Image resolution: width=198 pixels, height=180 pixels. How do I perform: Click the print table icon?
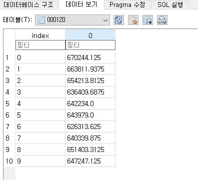click(162, 20)
